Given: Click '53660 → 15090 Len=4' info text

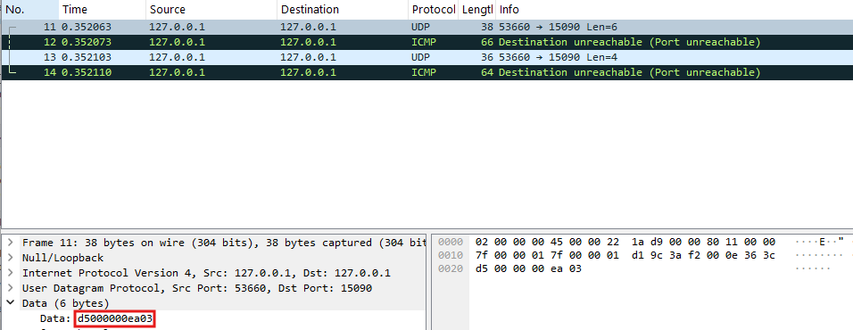Looking at the screenshot, I should pyautogui.click(x=558, y=57).
